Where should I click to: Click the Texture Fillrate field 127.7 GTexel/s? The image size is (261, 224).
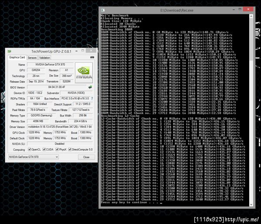point(81,110)
